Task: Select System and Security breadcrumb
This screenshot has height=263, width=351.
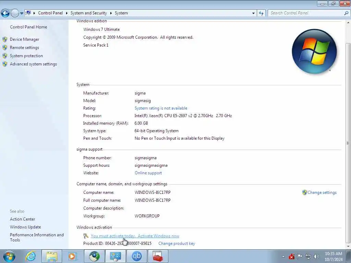Action: click(89, 13)
